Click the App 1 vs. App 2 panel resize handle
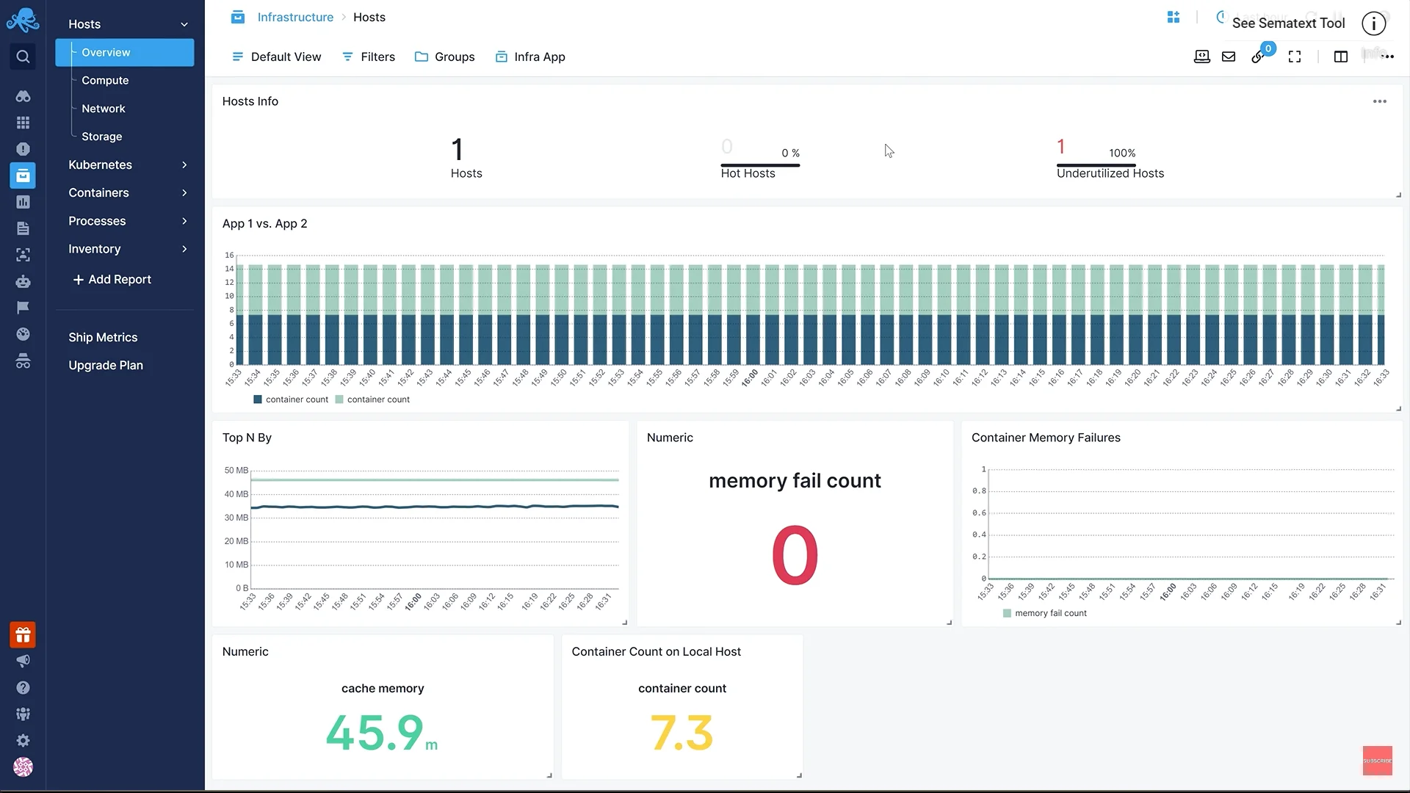This screenshot has height=793, width=1410. pos(1398,408)
